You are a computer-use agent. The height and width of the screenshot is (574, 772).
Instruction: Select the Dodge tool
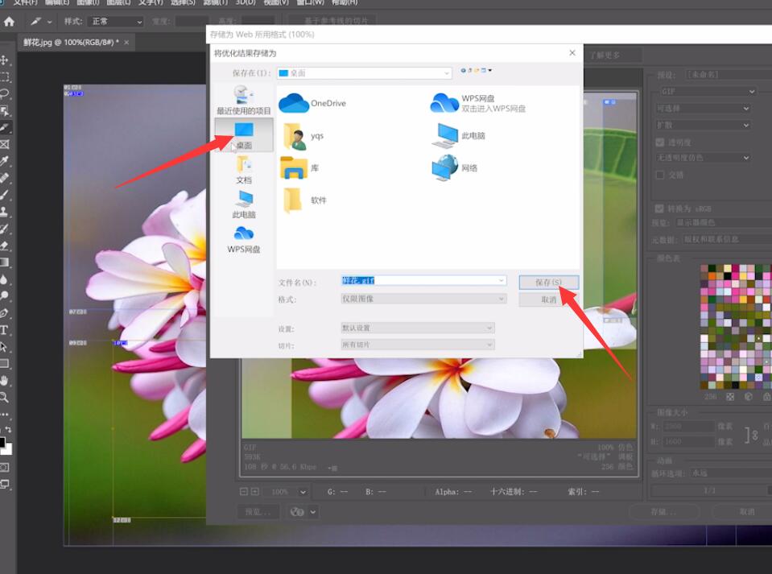click(x=5, y=296)
